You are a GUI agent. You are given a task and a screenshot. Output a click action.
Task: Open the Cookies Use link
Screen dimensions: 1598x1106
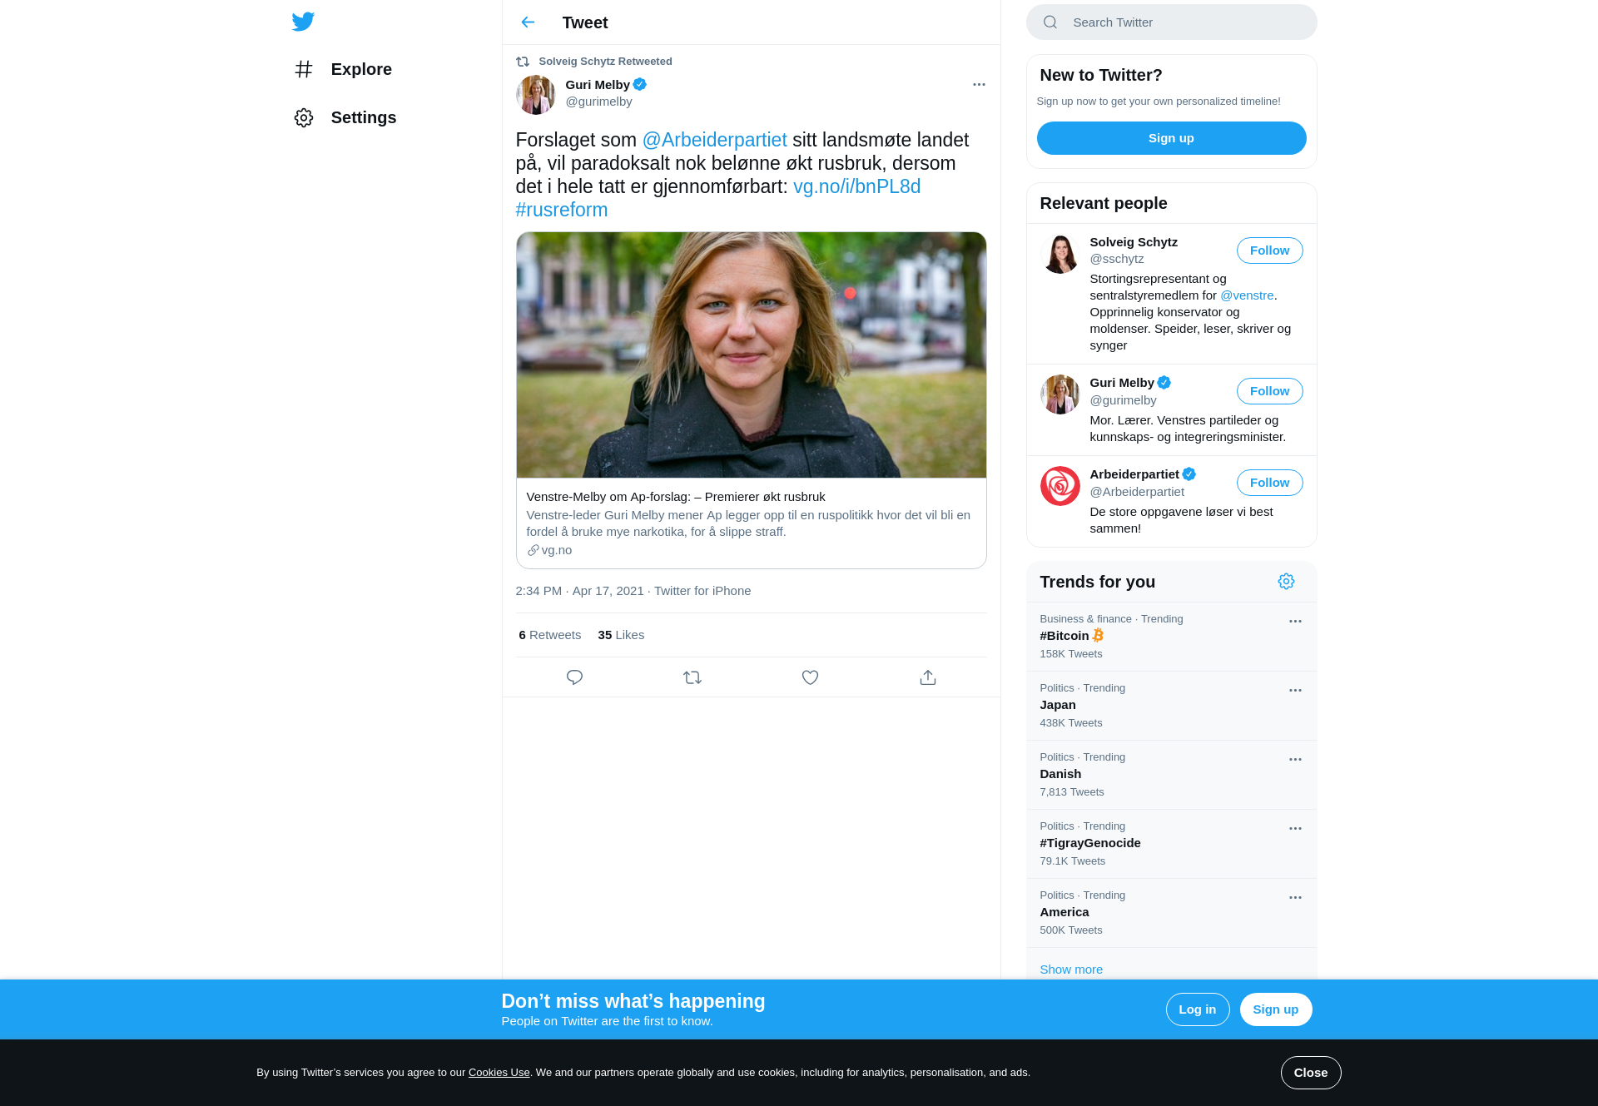pyautogui.click(x=499, y=1073)
